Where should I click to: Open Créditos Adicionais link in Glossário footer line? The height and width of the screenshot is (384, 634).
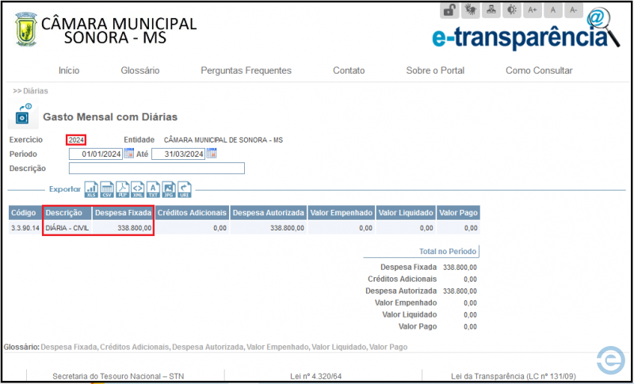[x=135, y=347]
